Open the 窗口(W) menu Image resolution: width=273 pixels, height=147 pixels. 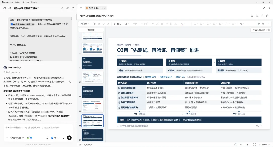(x=26, y=2)
